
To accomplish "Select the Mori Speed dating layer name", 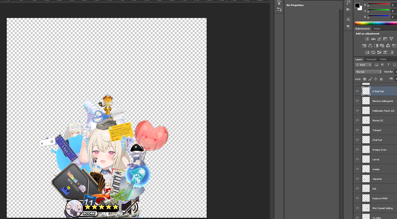I will [383, 208].
